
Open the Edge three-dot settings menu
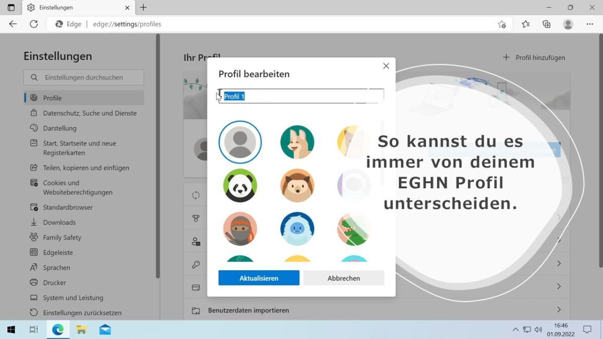(589, 24)
